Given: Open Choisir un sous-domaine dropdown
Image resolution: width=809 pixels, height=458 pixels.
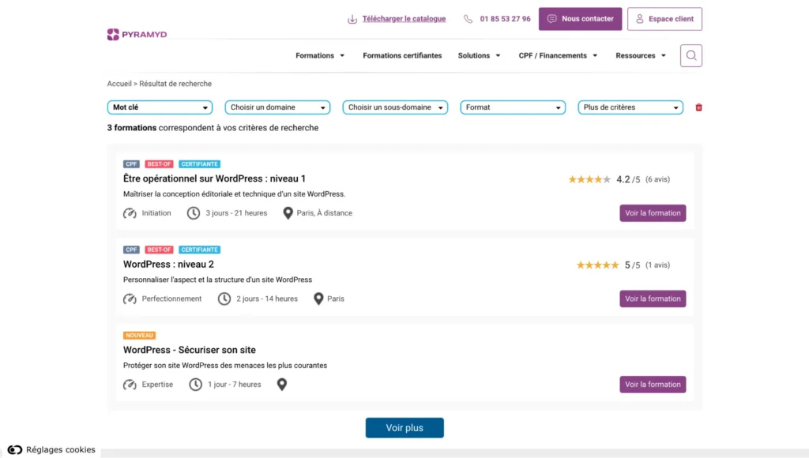Looking at the screenshot, I should (395, 107).
